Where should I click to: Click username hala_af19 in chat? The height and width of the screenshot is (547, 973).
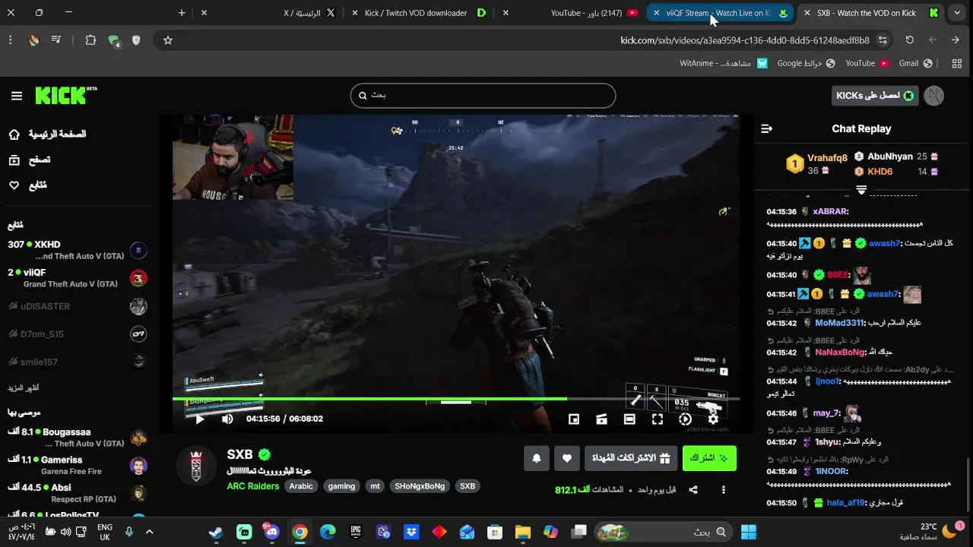point(846,503)
